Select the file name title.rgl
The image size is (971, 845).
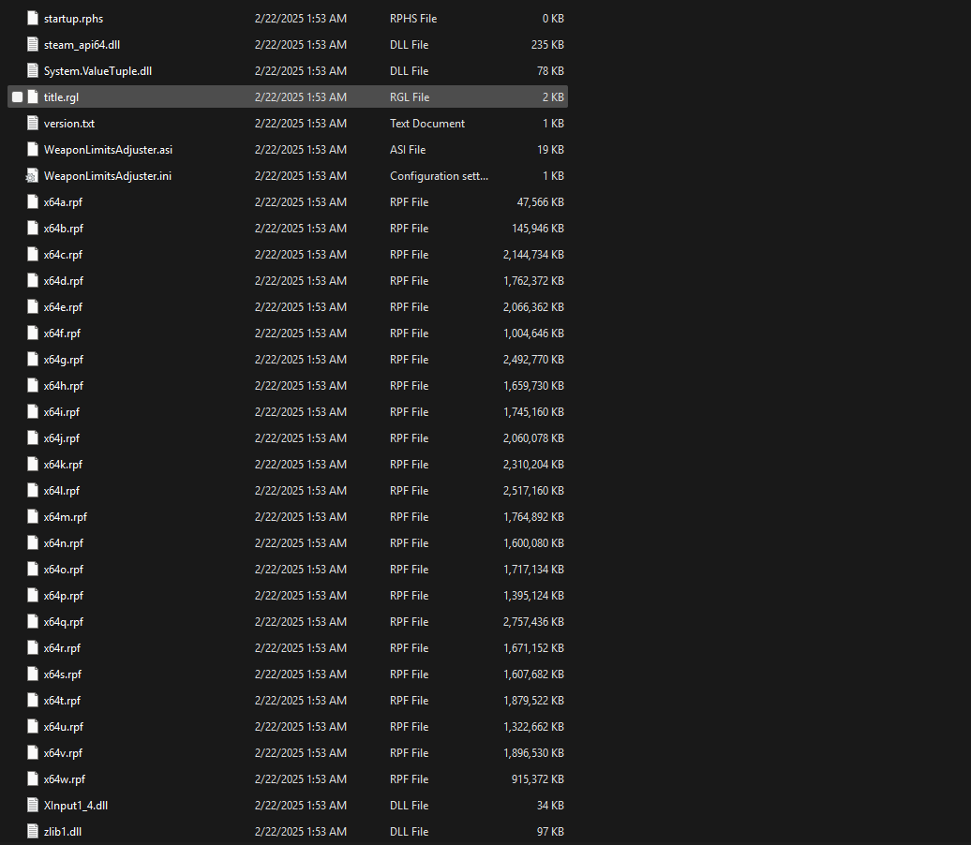(61, 97)
